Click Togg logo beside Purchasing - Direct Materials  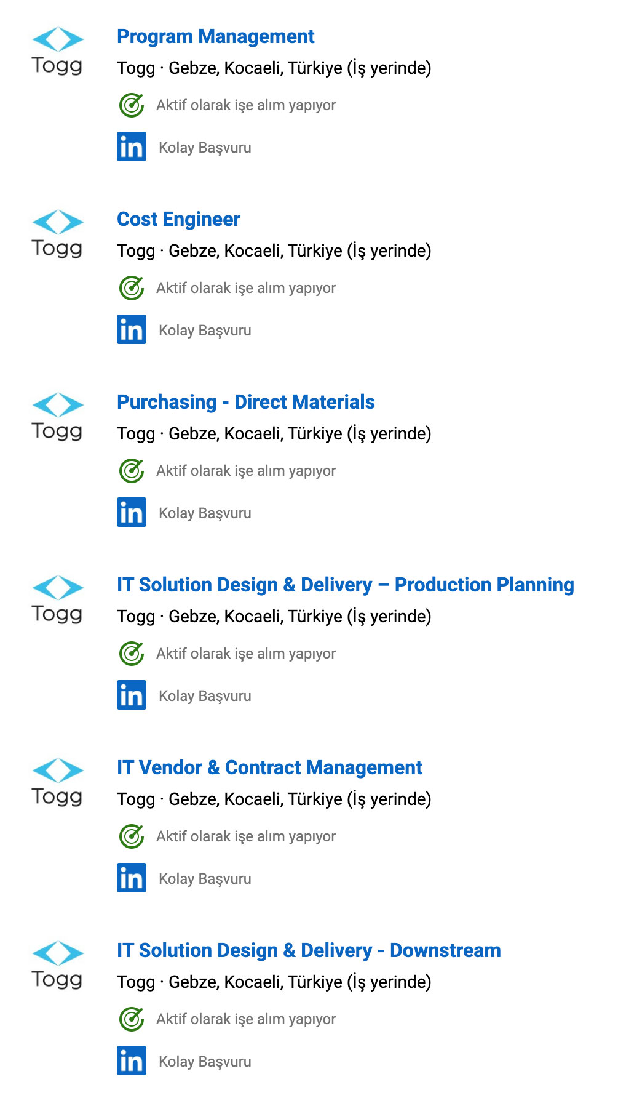pos(57,417)
